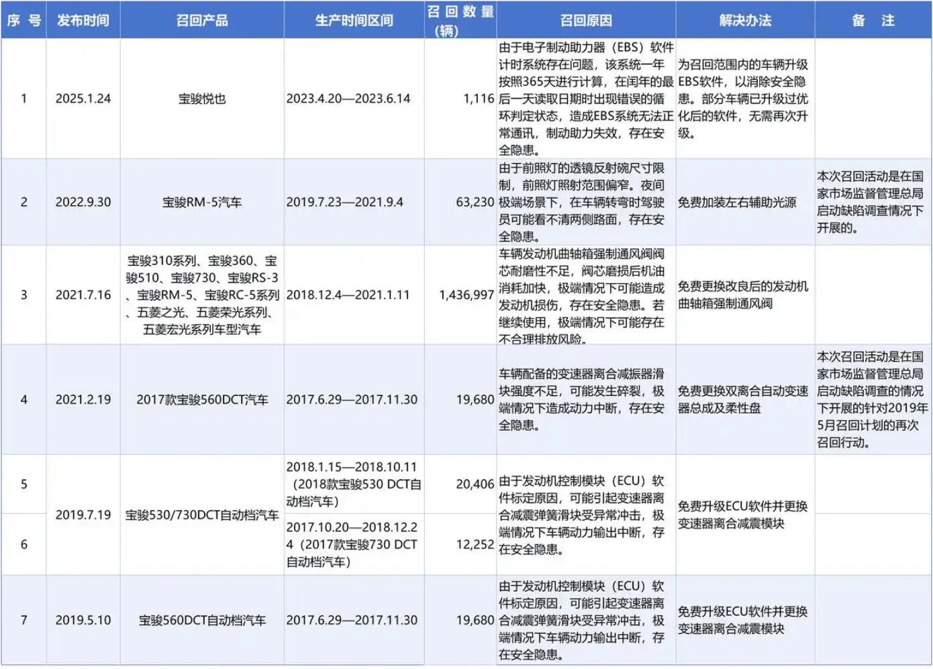Click the product cell listing 宝骏310系列

click(202, 295)
